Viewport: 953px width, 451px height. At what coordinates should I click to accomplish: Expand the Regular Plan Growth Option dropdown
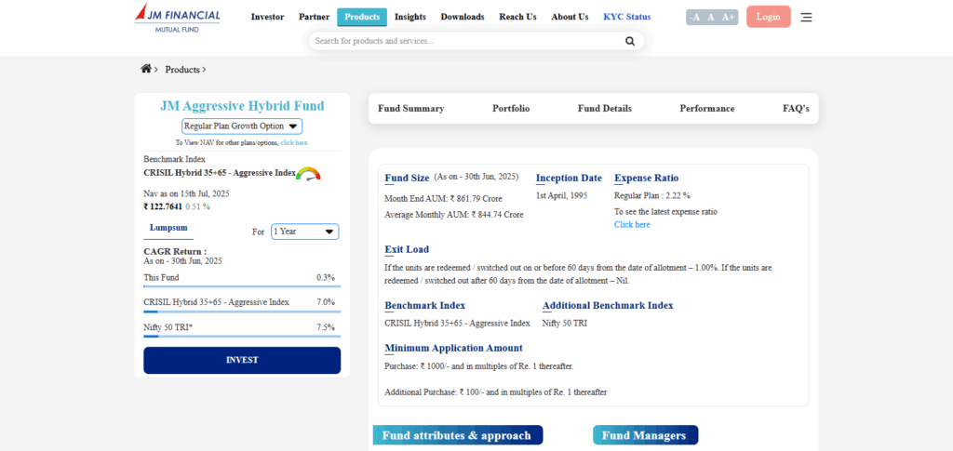[x=242, y=126]
